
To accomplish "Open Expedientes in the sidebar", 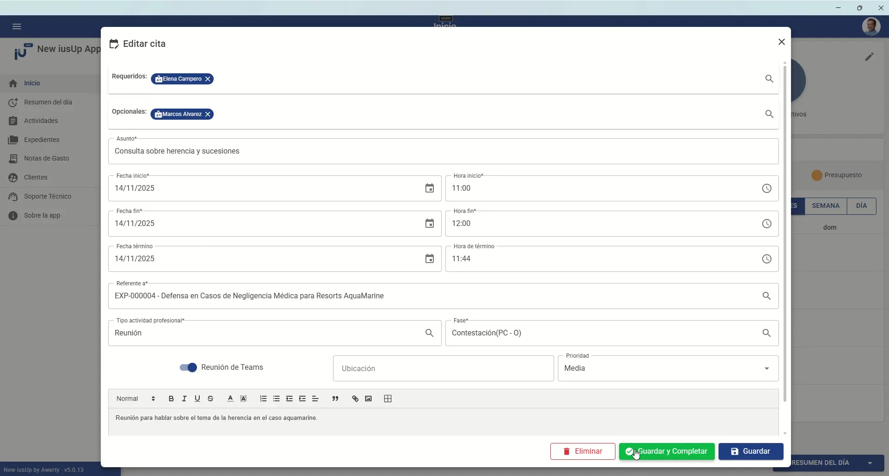I will (42, 140).
